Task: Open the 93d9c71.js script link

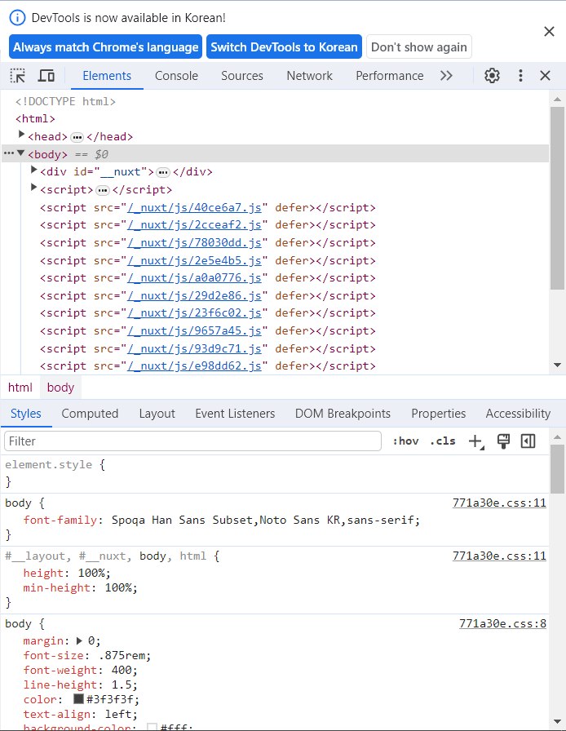Action: (x=194, y=348)
